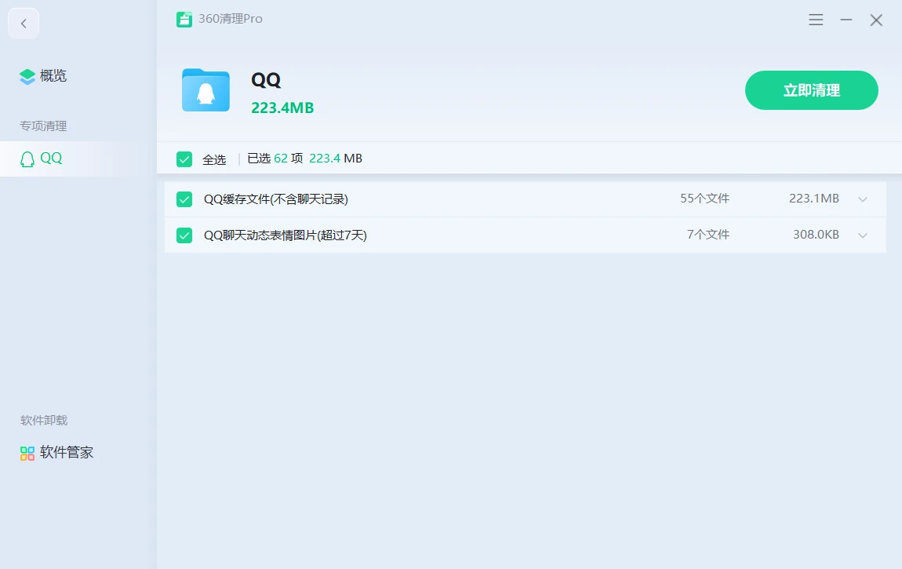Expand the QQ聊天动态表情图片 row chevron

(x=863, y=235)
